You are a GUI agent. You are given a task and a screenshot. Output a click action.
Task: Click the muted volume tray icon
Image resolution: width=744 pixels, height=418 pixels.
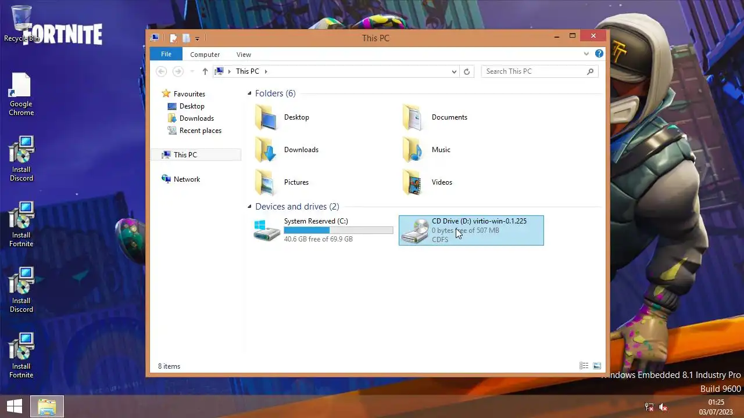click(663, 408)
